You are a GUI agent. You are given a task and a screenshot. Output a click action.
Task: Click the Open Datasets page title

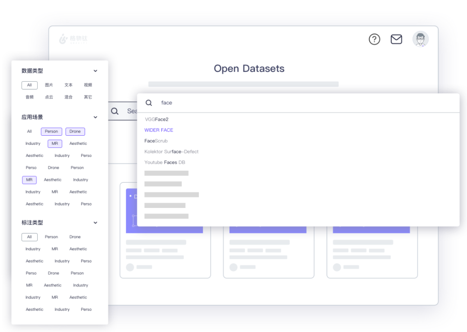[x=249, y=68]
